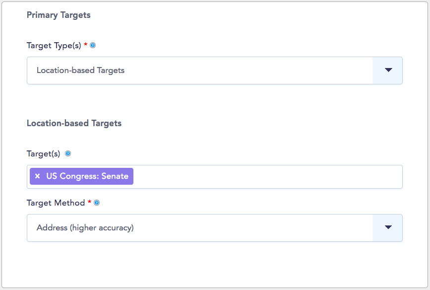430x290 pixels.
Task: Open the combo box showing Location-based Targets
Action: coord(215,71)
